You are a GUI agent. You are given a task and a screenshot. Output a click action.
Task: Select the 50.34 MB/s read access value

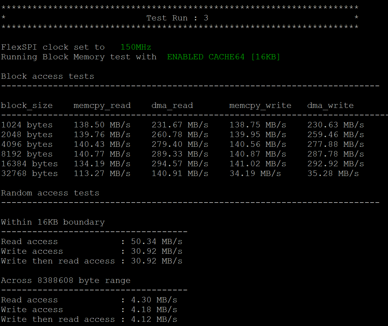(156, 242)
